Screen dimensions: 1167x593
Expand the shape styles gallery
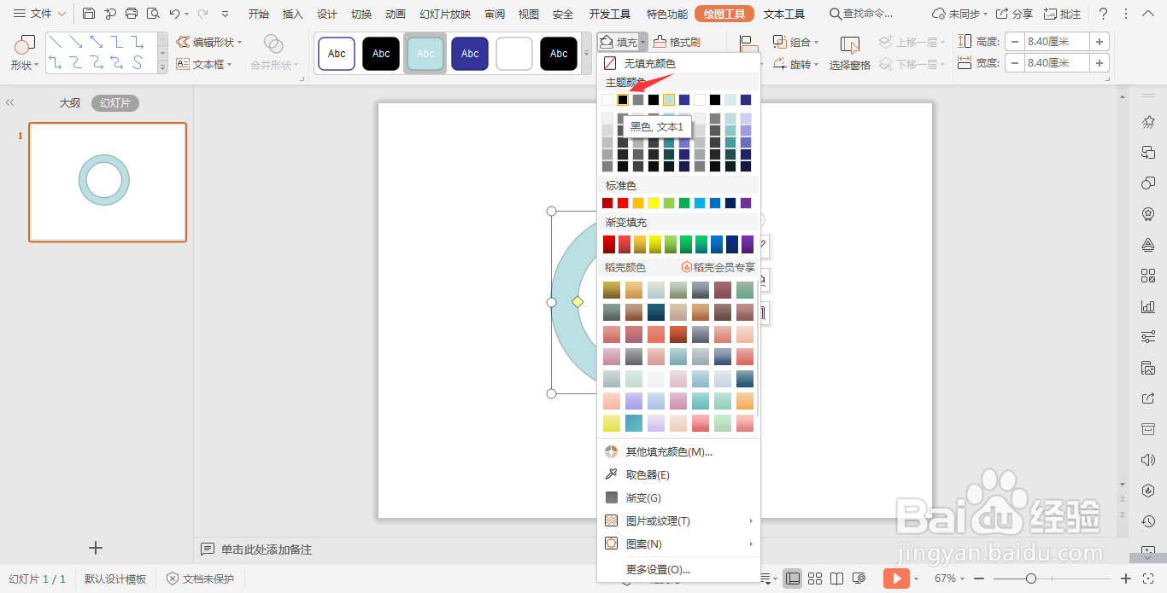[x=587, y=54]
